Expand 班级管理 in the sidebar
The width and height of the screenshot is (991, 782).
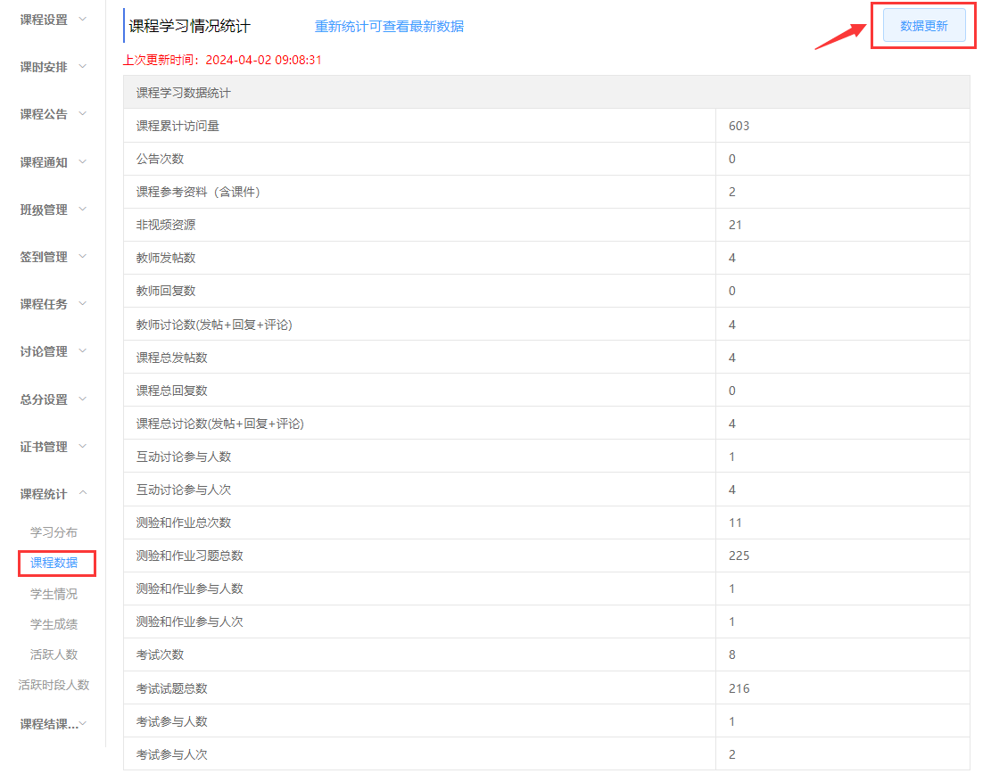[54, 210]
